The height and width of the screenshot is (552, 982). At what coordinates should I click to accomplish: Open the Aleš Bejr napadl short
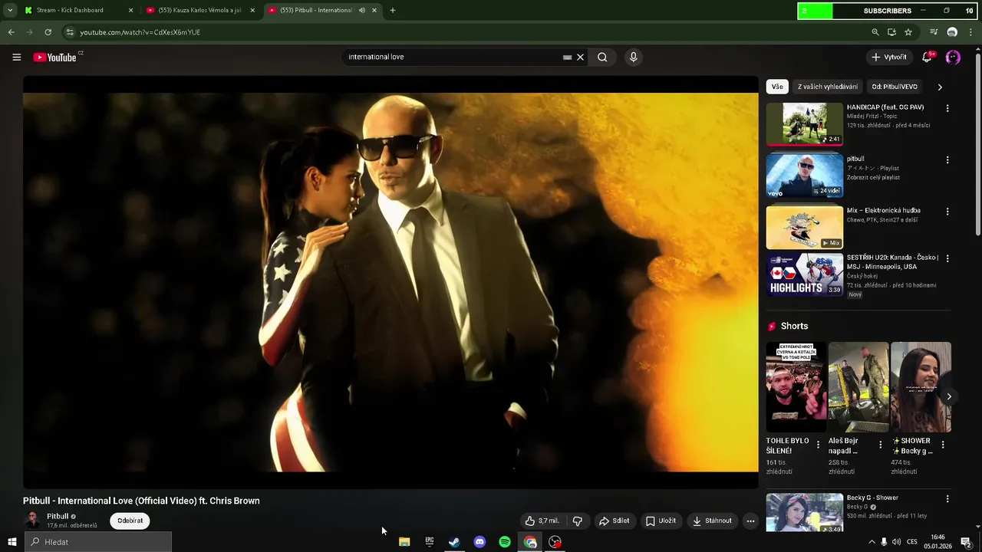point(858,387)
